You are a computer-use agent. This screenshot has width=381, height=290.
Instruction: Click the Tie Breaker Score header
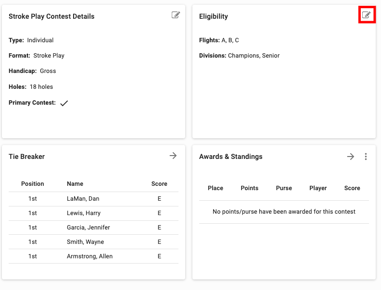click(x=159, y=184)
